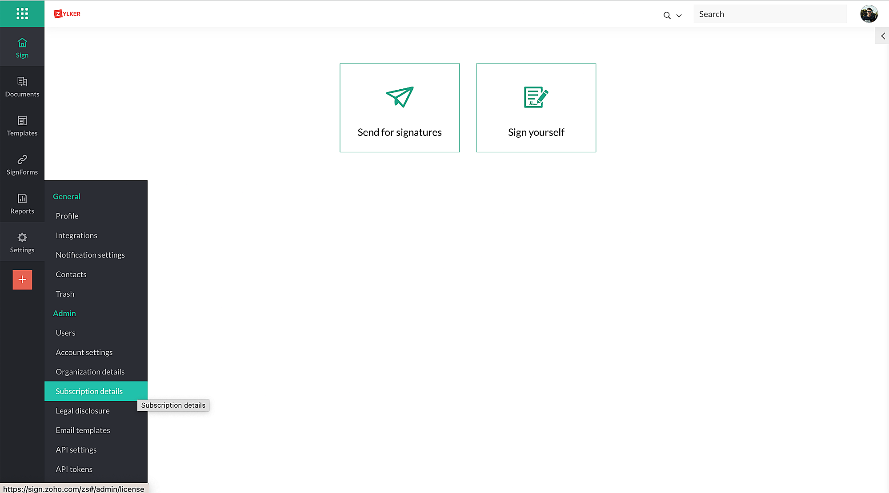Go to the Sign home icon
Image resolution: width=889 pixels, height=493 pixels.
click(22, 43)
